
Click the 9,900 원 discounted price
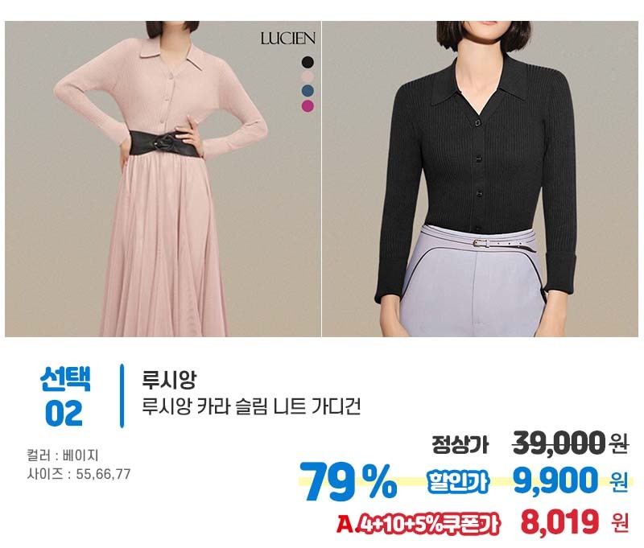[x=571, y=480]
